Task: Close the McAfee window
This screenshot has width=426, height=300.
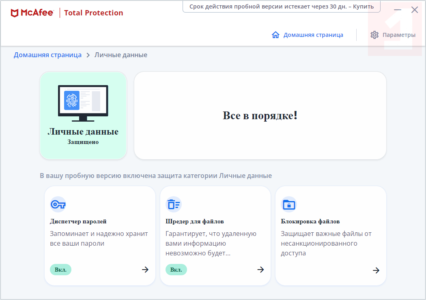Action: (415, 10)
